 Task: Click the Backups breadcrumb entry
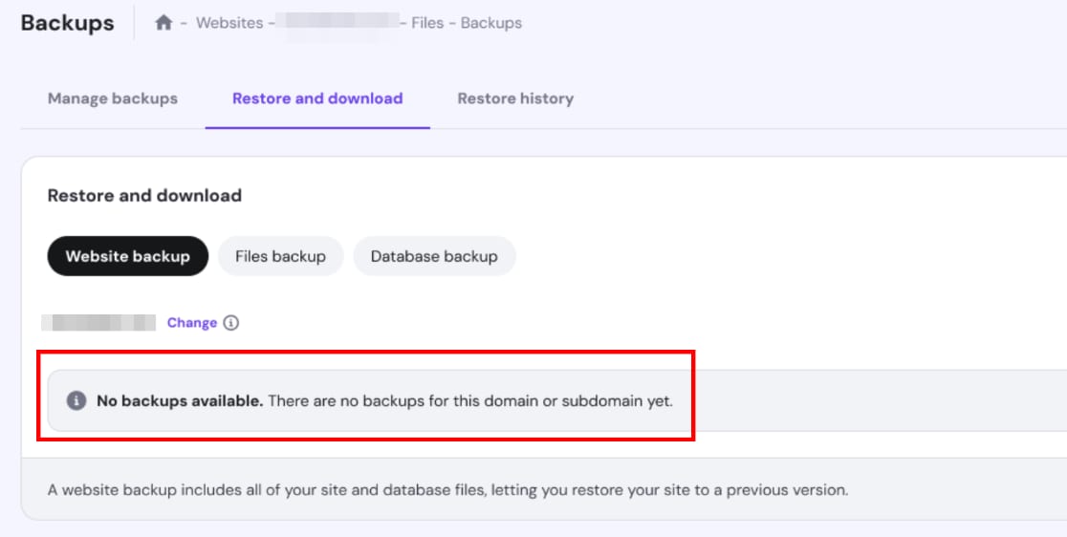491,23
